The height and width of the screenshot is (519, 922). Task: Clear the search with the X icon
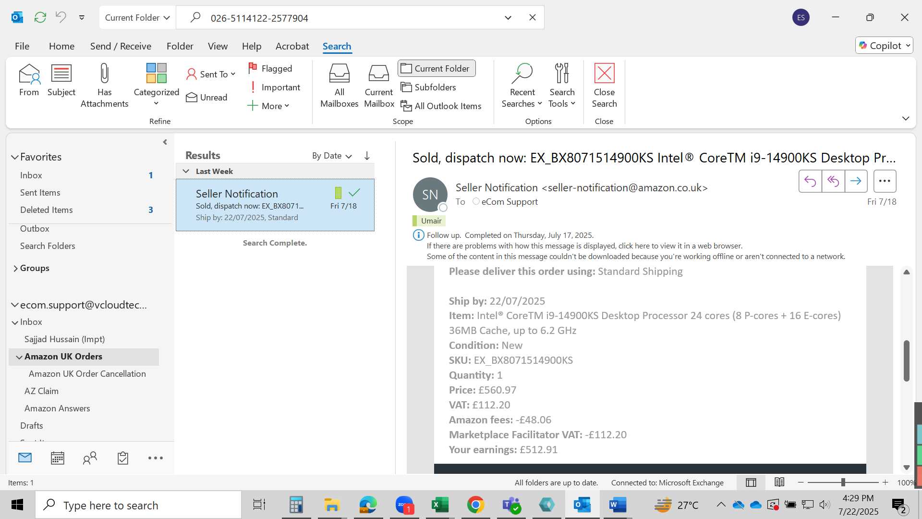pyautogui.click(x=533, y=18)
